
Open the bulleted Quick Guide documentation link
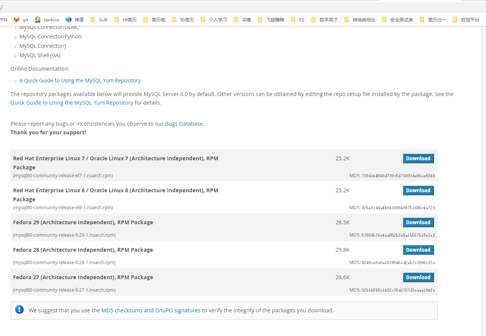80,81
